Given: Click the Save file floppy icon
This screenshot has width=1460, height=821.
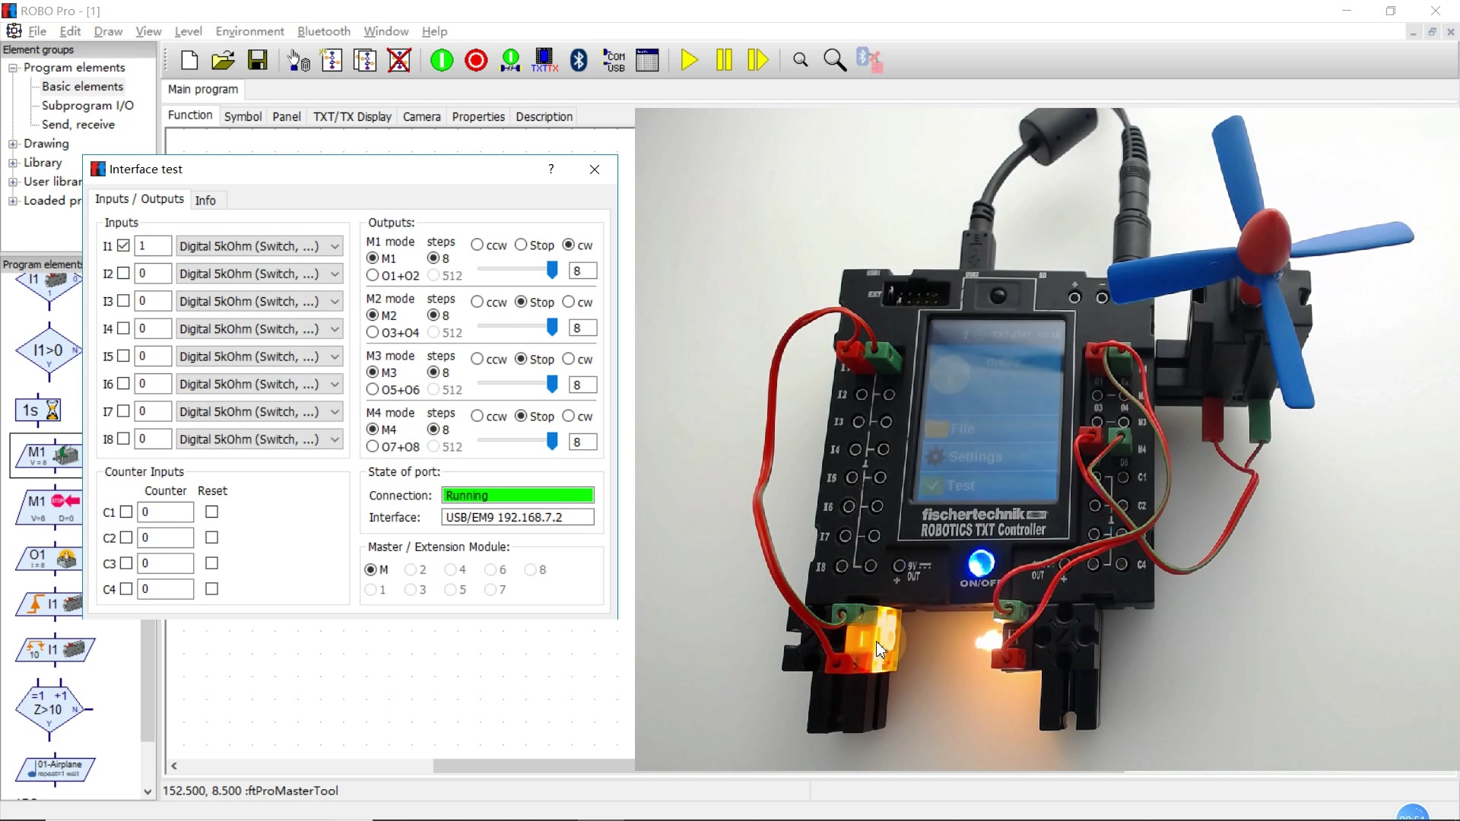Looking at the screenshot, I should 258,60.
